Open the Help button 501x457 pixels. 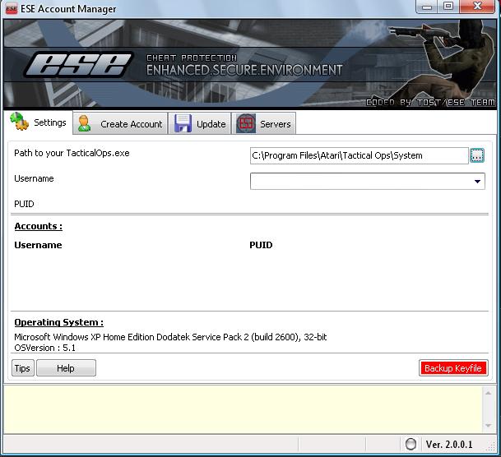click(x=66, y=368)
